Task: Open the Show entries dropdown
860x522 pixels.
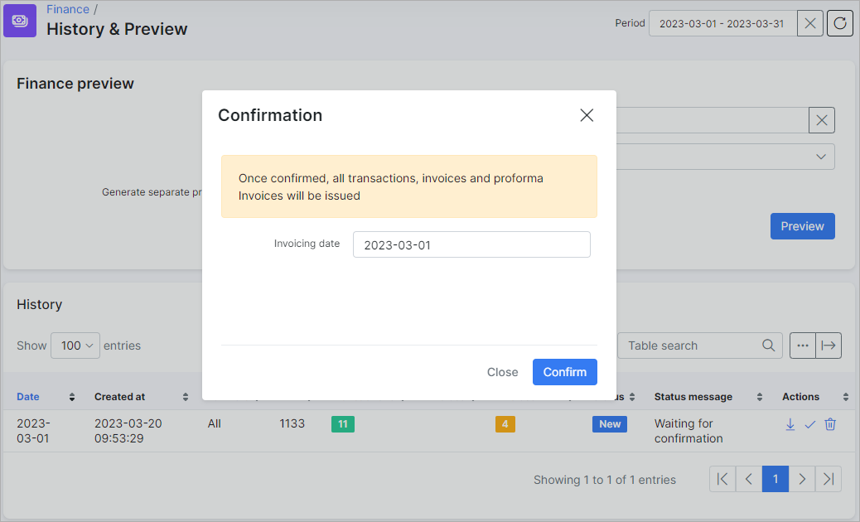Action: tap(75, 346)
